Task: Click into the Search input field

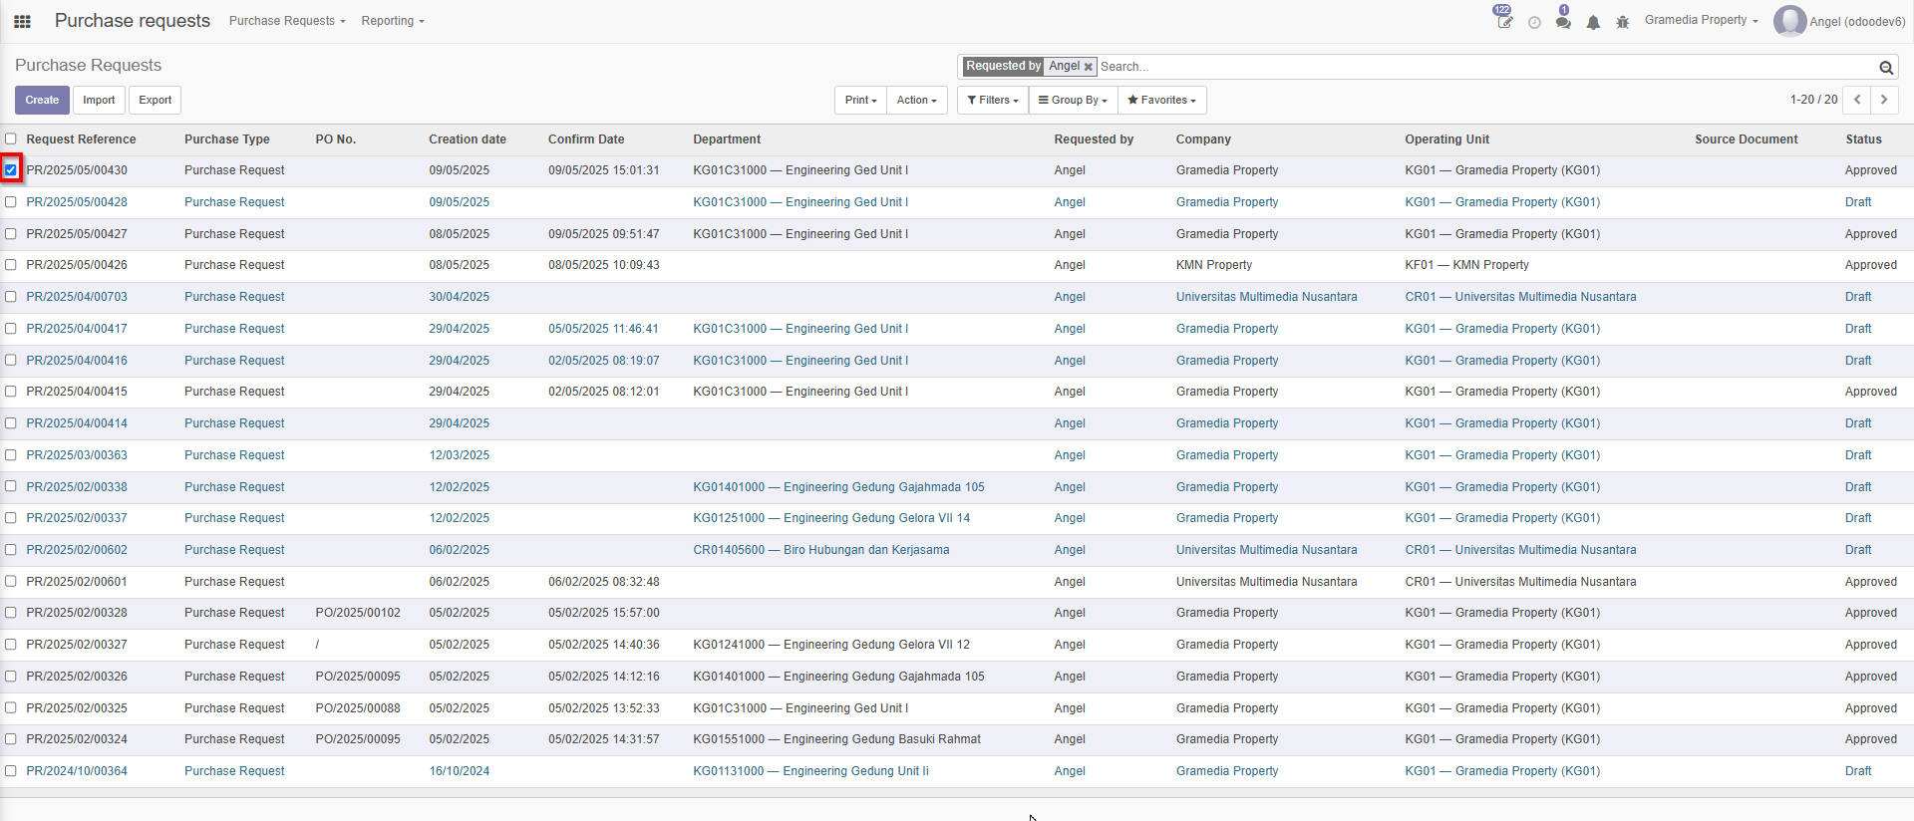Action: (1485, 67)
